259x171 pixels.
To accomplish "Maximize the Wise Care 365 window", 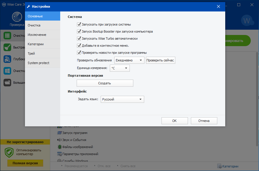I will coord(239,5).
